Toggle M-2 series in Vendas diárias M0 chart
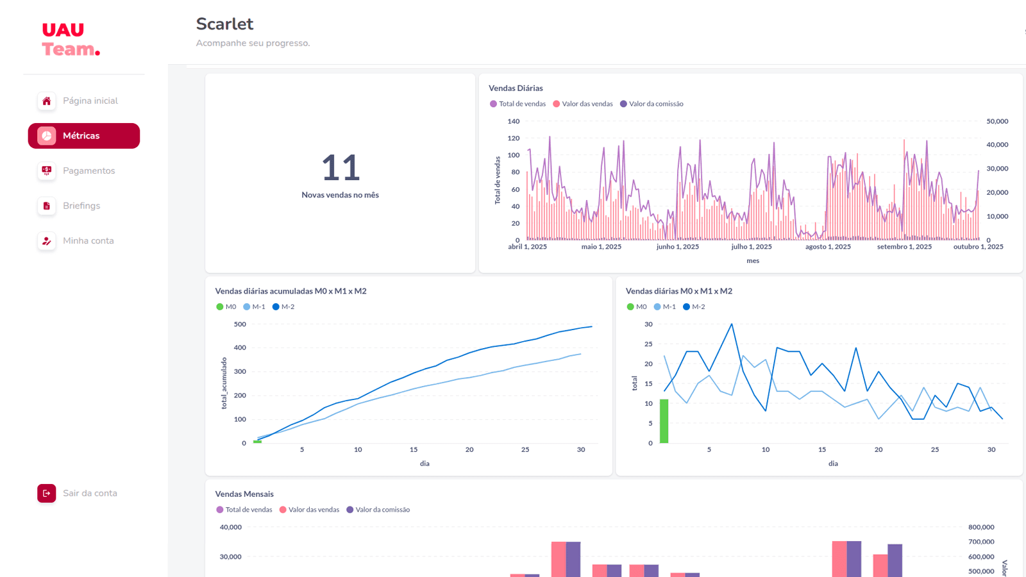Screen dimensions: 1026x577 694,307
